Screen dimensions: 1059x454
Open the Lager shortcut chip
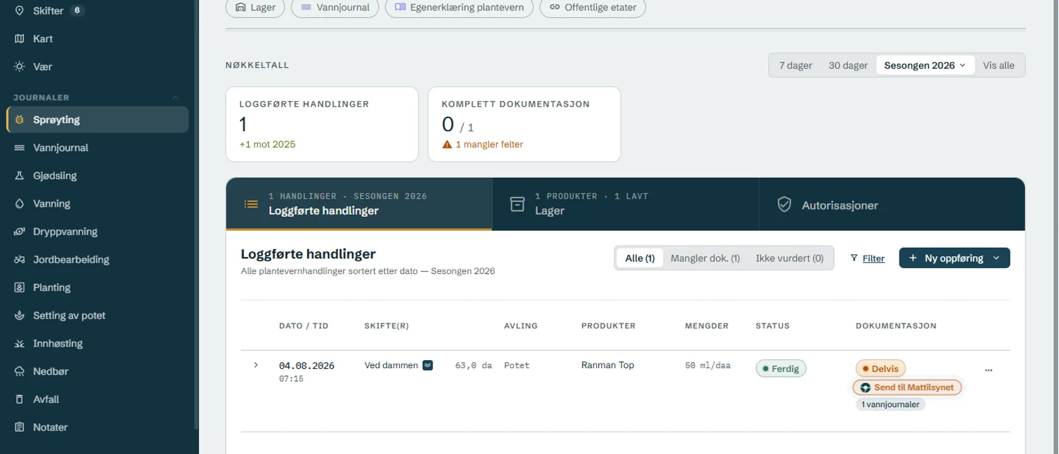point(255,8)
